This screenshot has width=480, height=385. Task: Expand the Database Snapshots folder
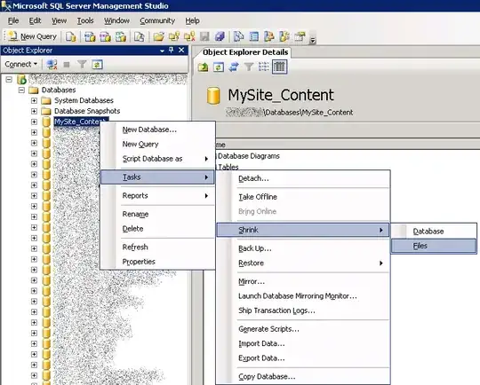click(x=34, y=111)
